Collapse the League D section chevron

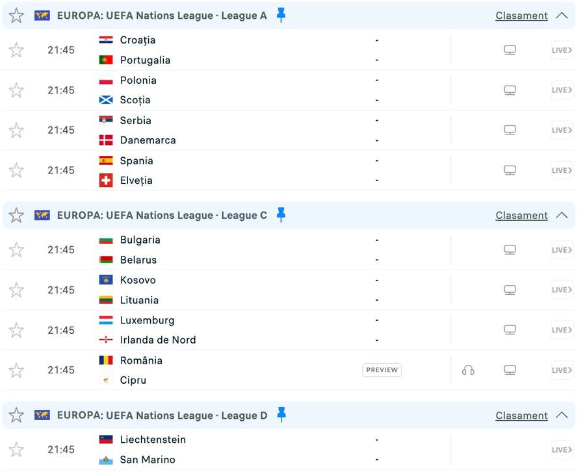pyautogui.click(x=562, y=416)
